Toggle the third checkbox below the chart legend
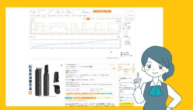This screenshot has height=110, width=193. 121,56
